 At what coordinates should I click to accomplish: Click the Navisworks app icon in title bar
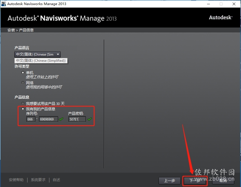[x=3, y=4]
